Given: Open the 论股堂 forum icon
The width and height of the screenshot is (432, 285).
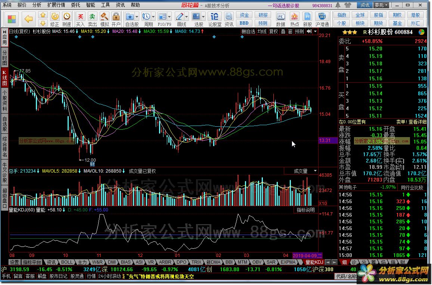Looking at the screenshot, I should [x=214, y=16].
